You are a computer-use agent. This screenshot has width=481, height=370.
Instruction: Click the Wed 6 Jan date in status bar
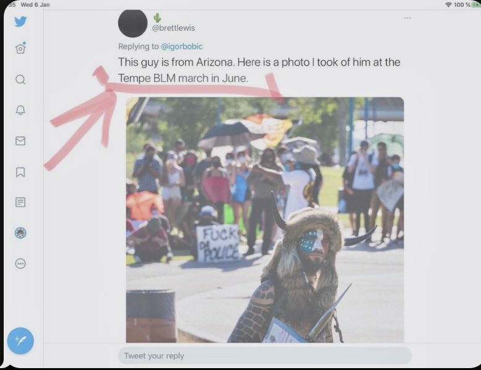pos(35,4)
